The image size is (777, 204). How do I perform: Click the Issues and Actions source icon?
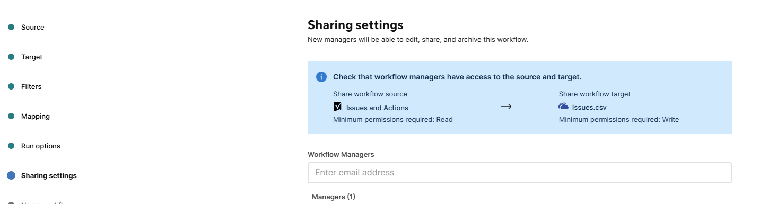pyautogui.click(x=337, y=107)
